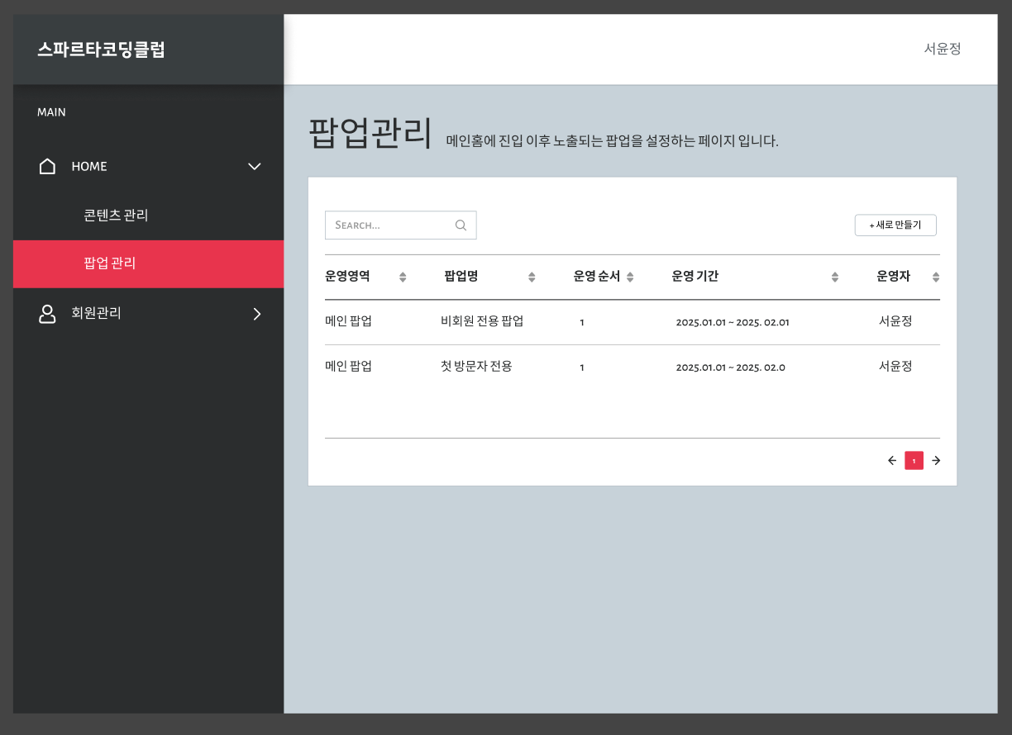Select the 팝업 관리 menu item
1012x735 pixels.
[149, 264]
